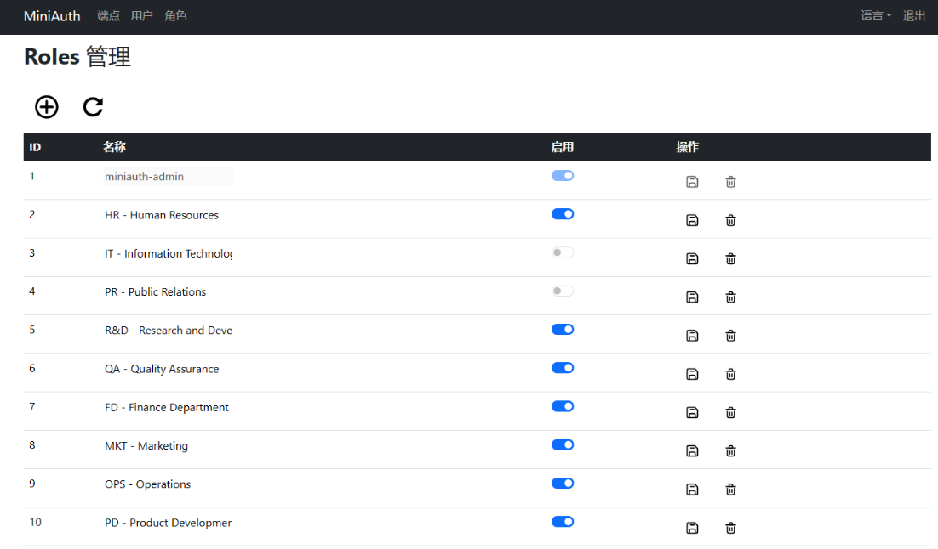Disable the MKT - Marketing role
938x549 pixels.
[563, 444]
